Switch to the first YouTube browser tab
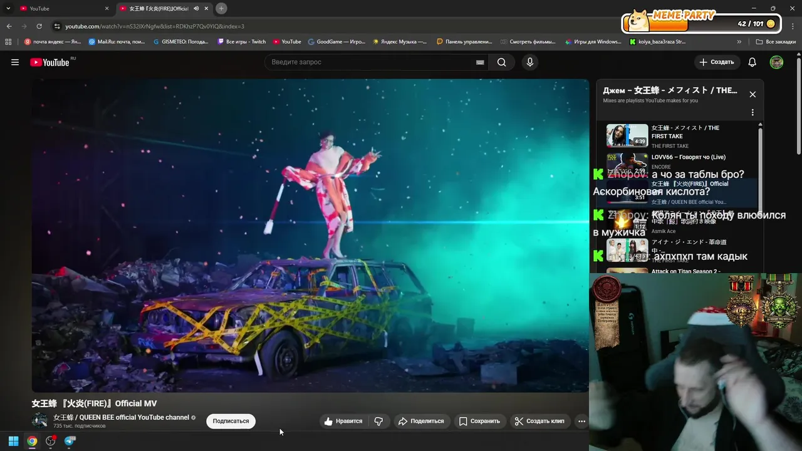Image resolution: width=802 pixels, height=451 pixels. tap(63, 8)
